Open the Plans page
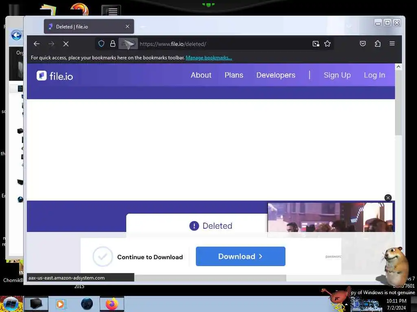This screenshot has width=417, height=312. click(234, 75)
